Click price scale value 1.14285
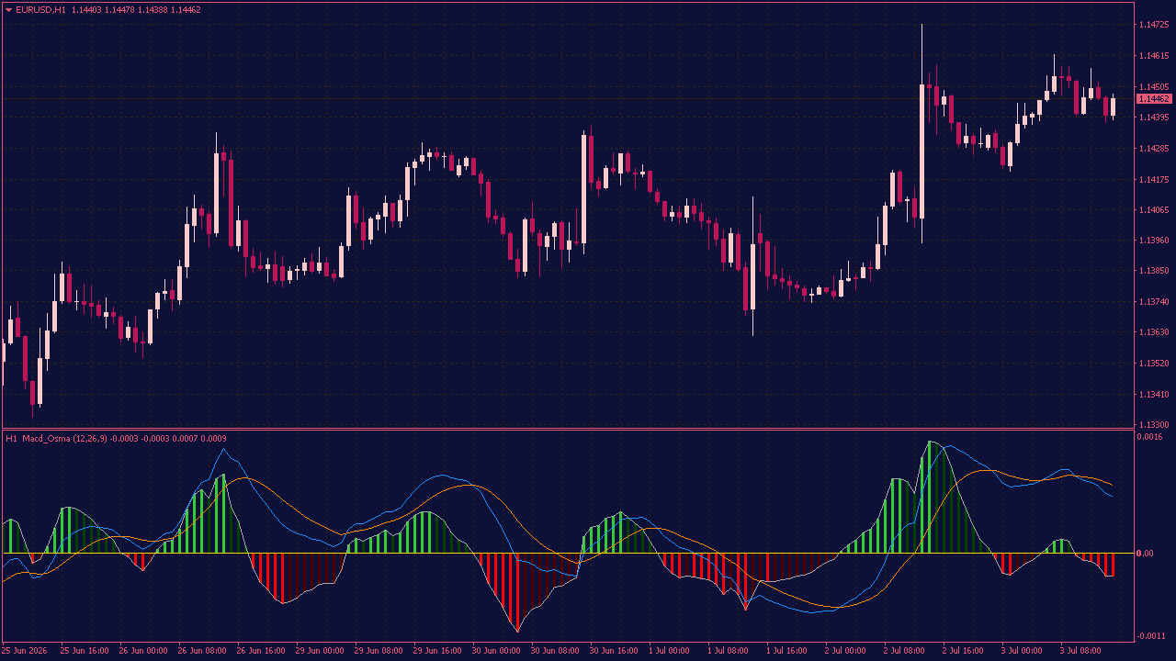The image size is (1176, 661). (x=1153, y=149)
